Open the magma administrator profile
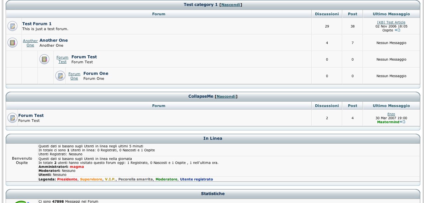The image size is (424, 203). point(77,167)
